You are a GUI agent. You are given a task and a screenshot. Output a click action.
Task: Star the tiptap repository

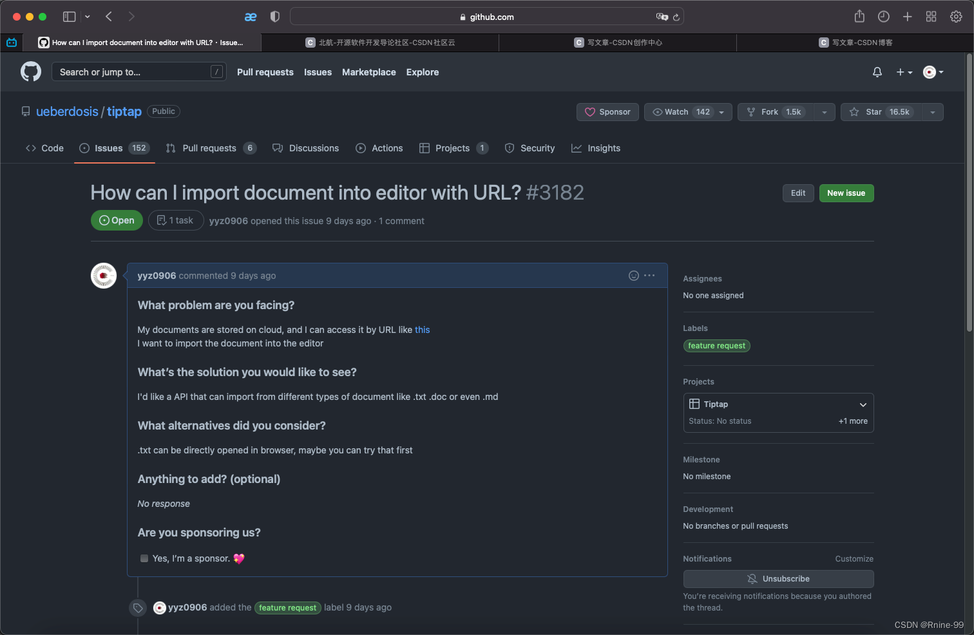[x=881, y=112]
